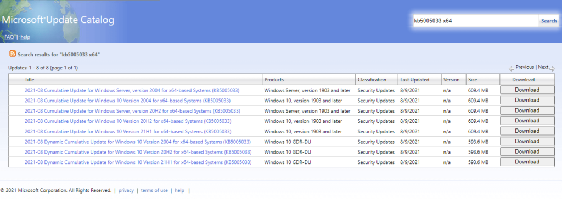Click Windows 10 GDR-DU in Dynamic 2004 row
Image resolution: width=562 pixels, height=199 pixels.
288,142
